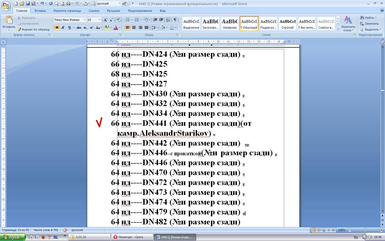Screen dimensions: 385x241
Task: Redo the last action
Action: pos(51,3)
